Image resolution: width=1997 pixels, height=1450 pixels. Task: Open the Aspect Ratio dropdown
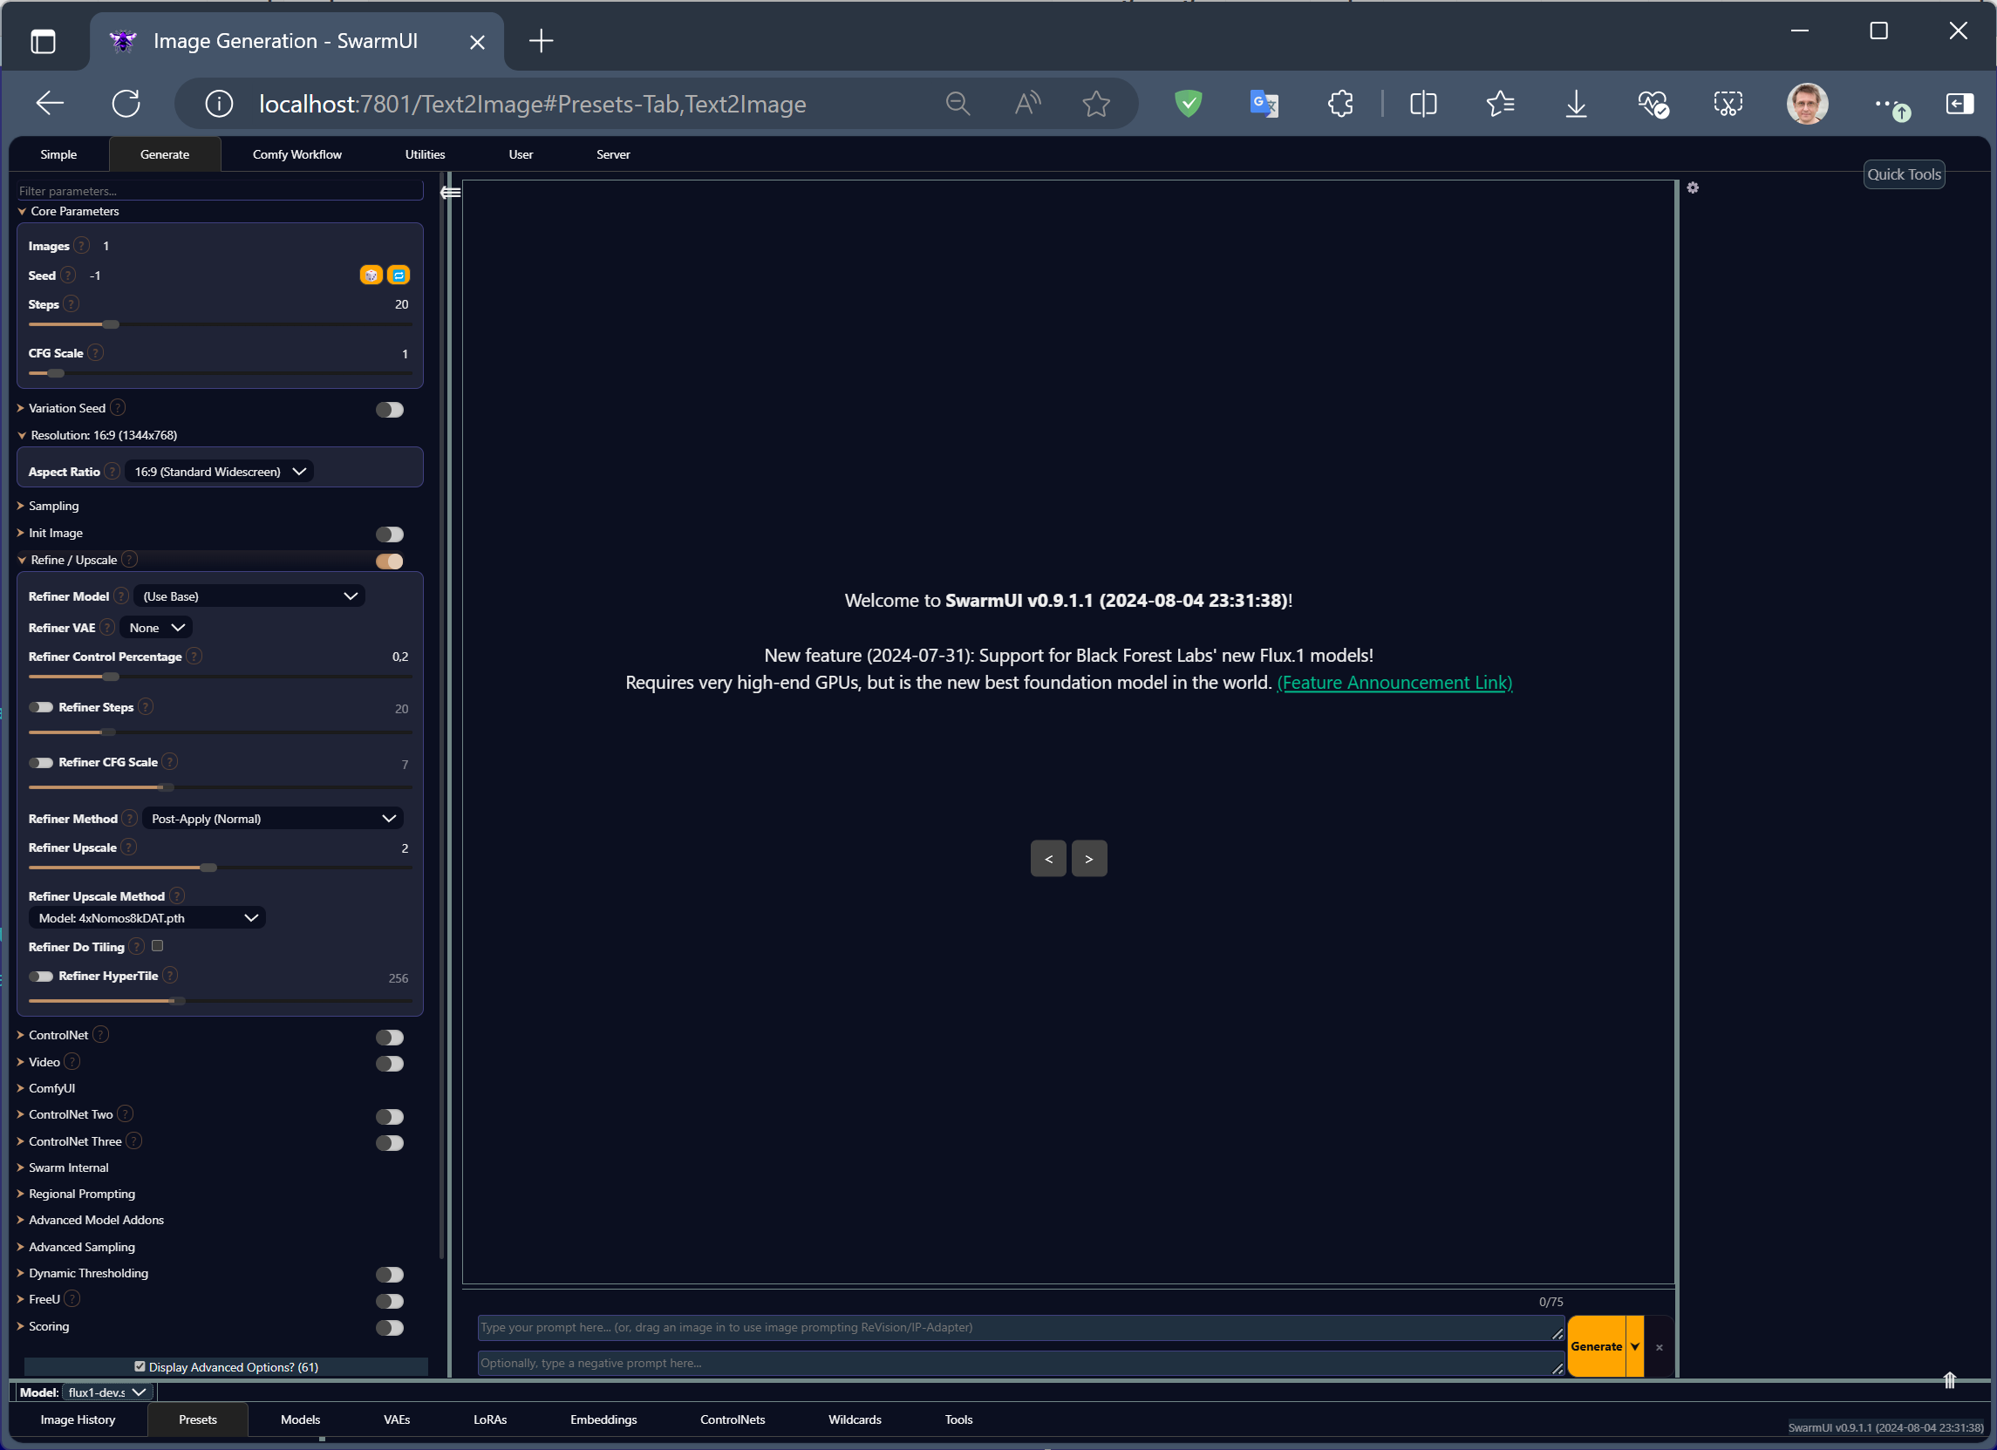(219, 472)
